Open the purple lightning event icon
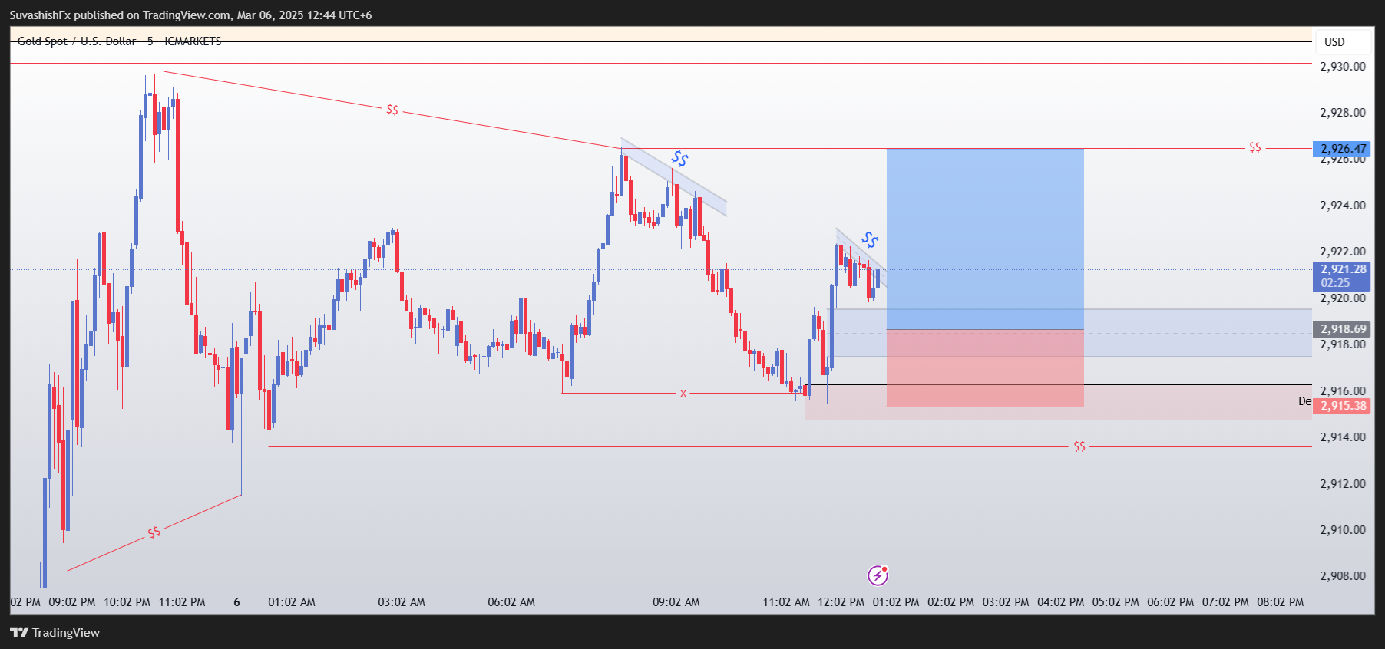This screenshot has width=1385, height=649. 878,575
